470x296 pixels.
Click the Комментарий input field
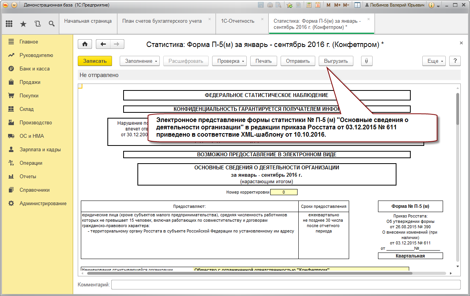286,284
